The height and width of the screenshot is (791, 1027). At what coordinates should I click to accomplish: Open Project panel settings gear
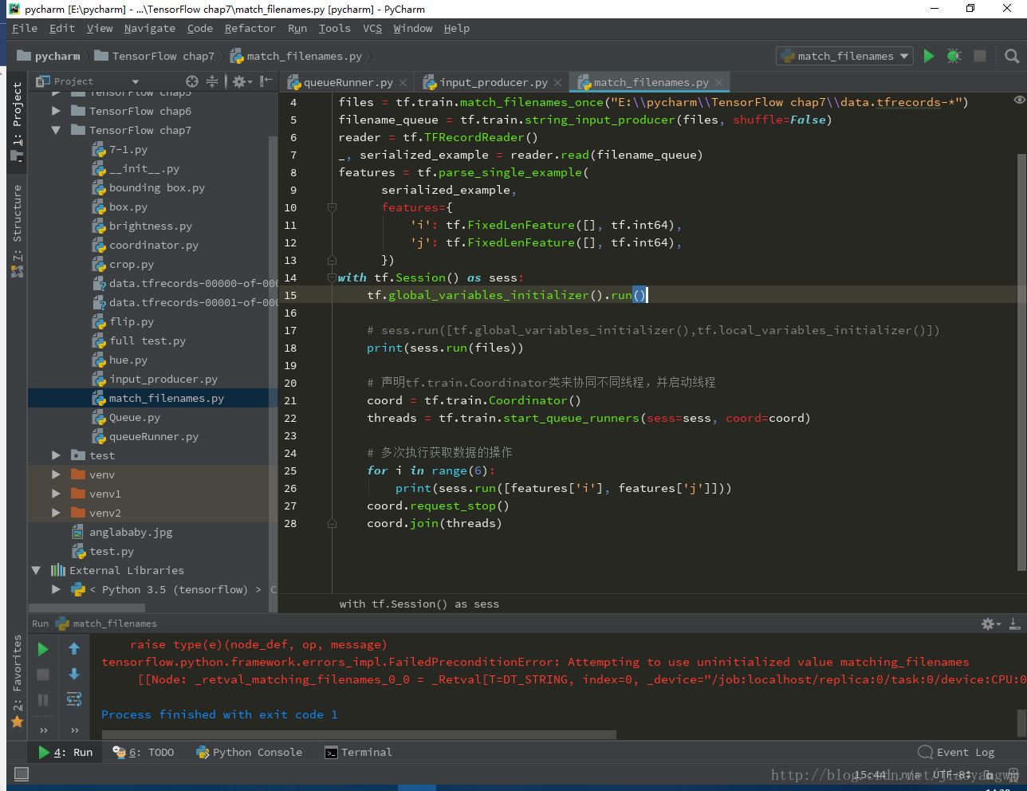pos(238,81)
